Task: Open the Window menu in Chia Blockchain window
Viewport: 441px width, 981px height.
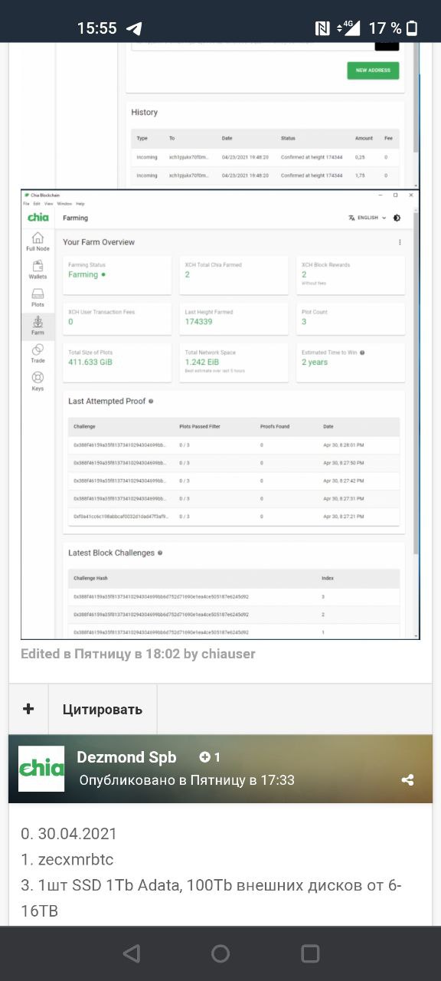Action: coord(64,204)
